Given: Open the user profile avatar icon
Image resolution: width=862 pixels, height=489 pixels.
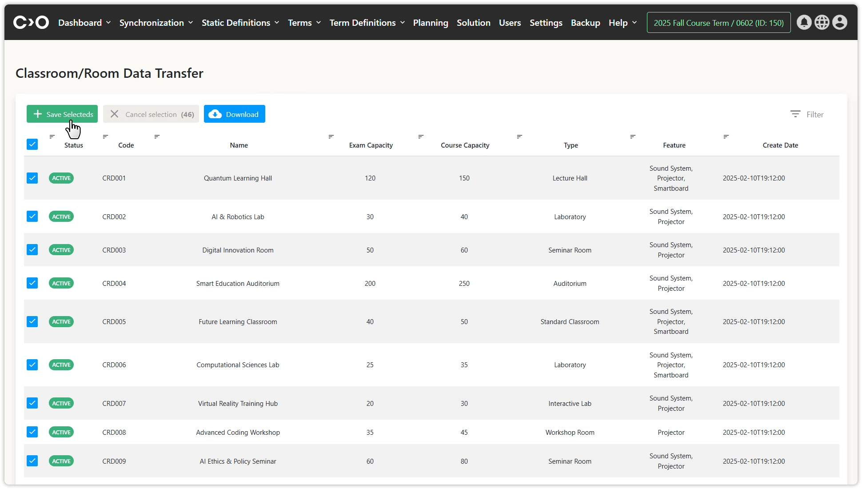Looking at the screenshot, I should [839, 22].
